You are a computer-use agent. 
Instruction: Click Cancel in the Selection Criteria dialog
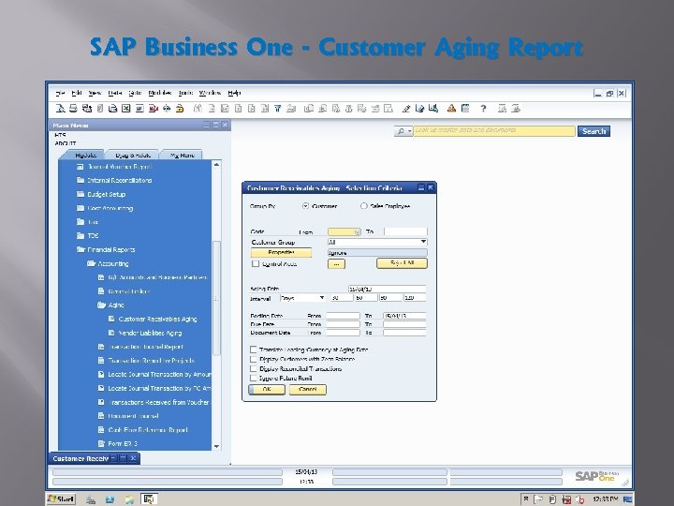click(x=308, y=390)
